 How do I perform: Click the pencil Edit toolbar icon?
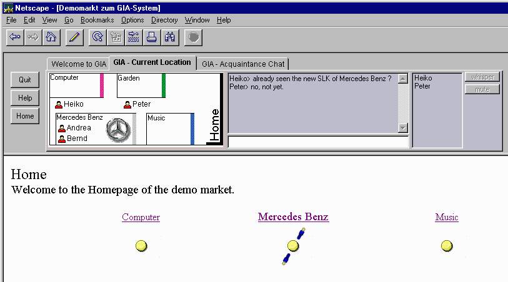pos(74,37)
